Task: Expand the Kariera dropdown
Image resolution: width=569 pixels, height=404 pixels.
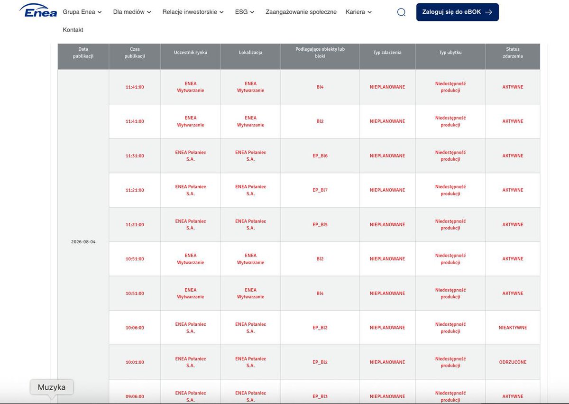Action: (359, 12)
